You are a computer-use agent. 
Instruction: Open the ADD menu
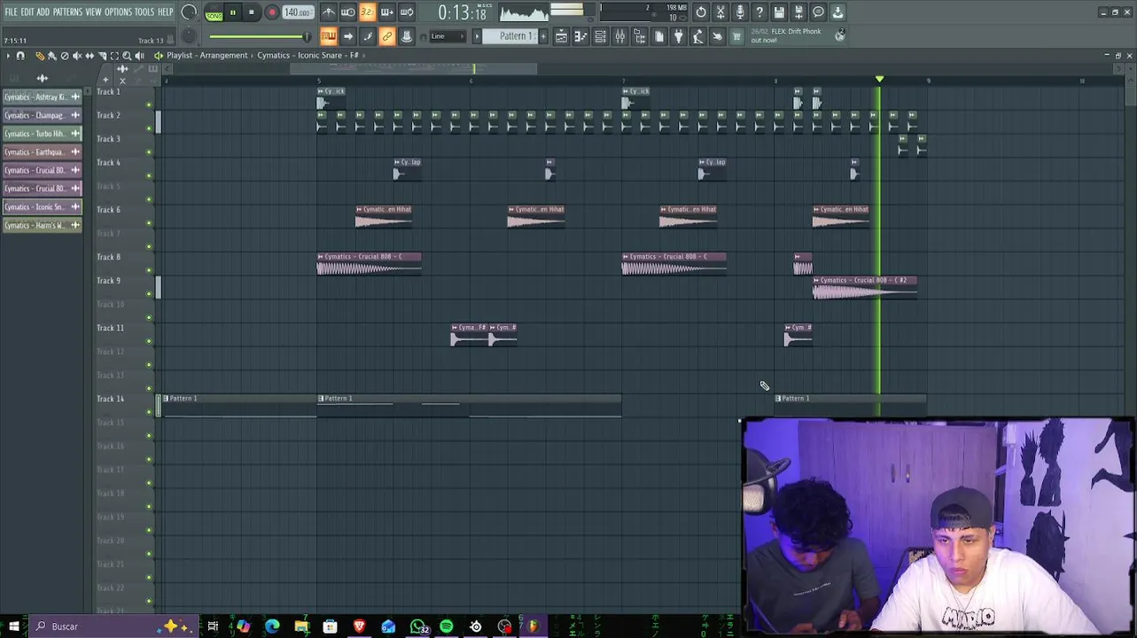tap(43, 12)
